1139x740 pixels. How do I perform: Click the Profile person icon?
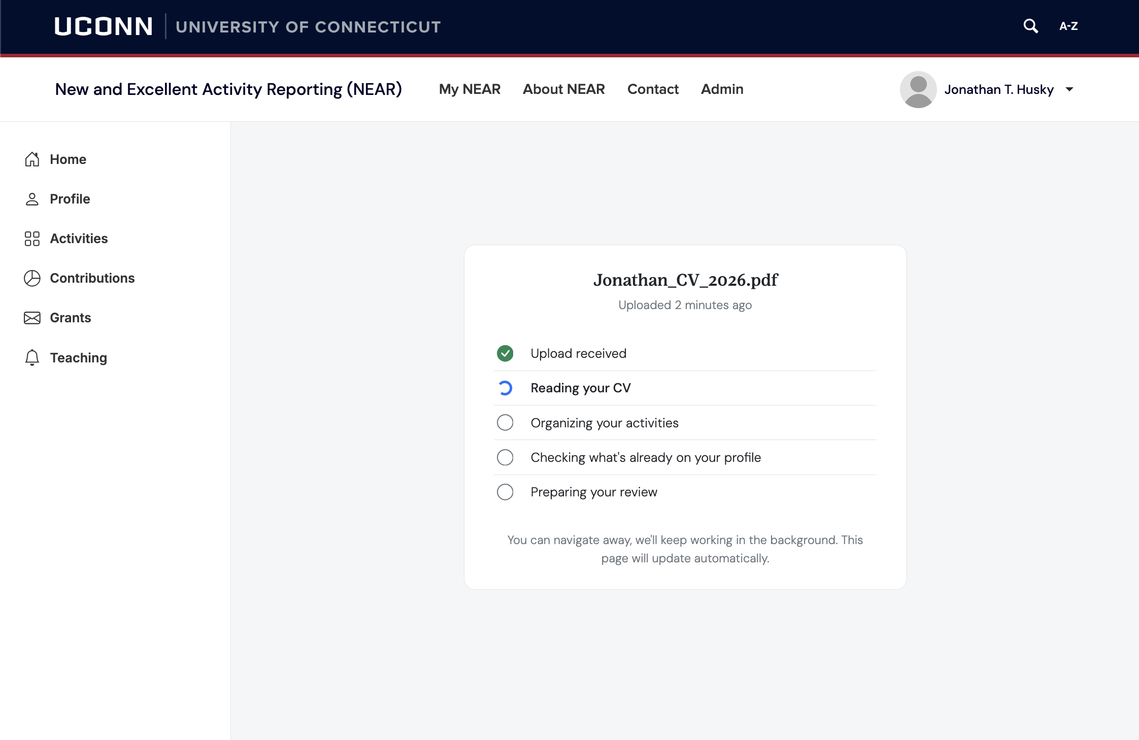pyautogui.click(x=32, y=199)
